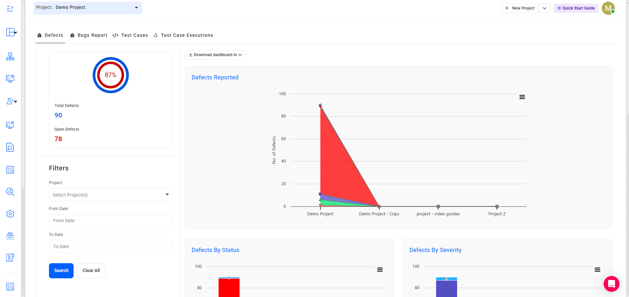629x297 pixels.
Task: Focus the From Date input field
Action: pyautogui.click(x=111, y=221)
